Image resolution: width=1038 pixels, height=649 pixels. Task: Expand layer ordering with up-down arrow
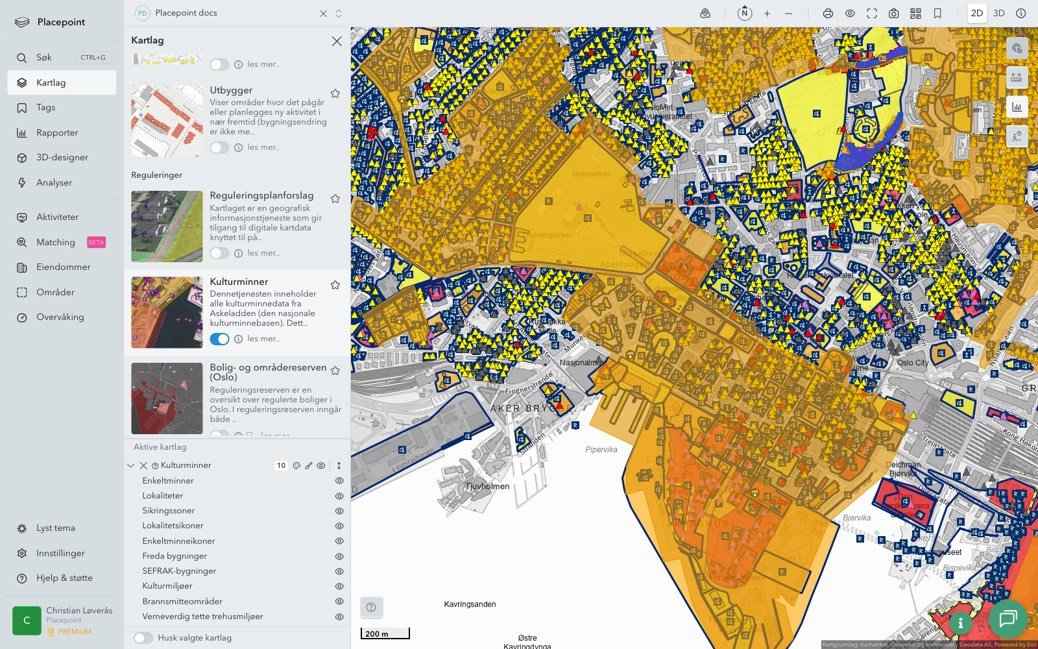339,466
